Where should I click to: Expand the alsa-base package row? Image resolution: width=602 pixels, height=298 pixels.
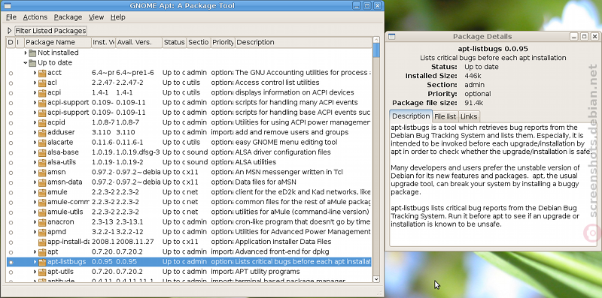coord(35,152)
